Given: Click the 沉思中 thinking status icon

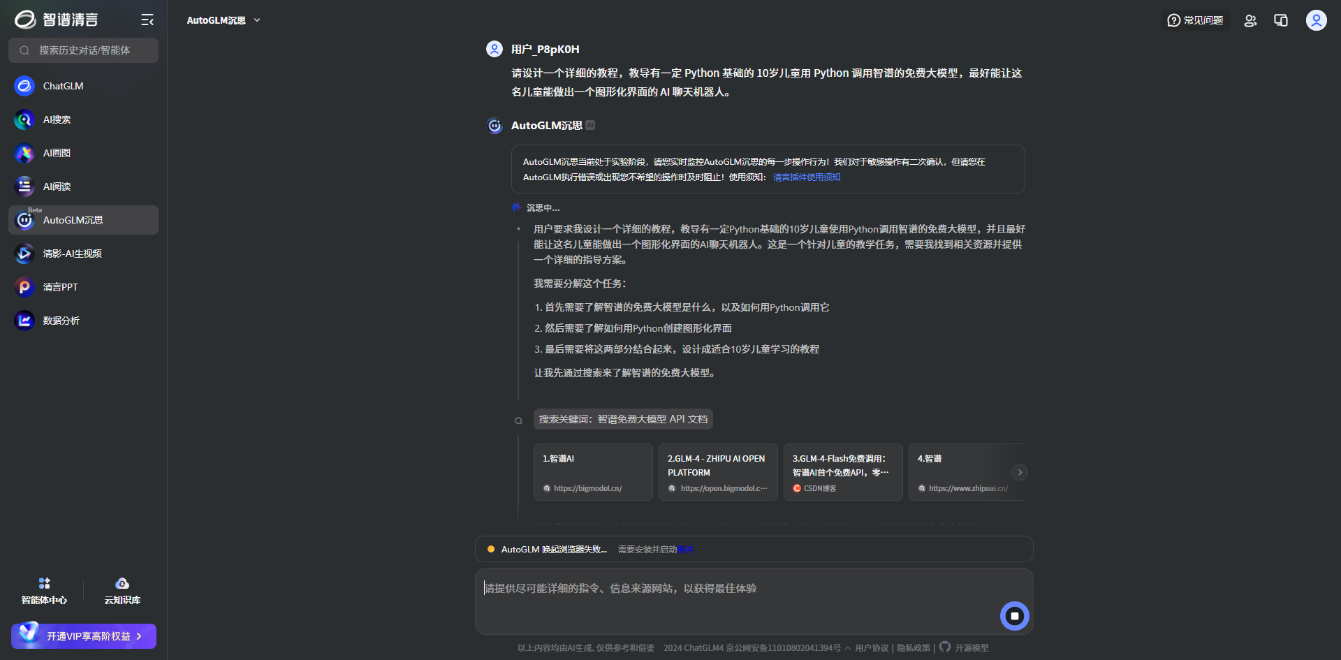Looking at the screenshot, I should [517, 207].
